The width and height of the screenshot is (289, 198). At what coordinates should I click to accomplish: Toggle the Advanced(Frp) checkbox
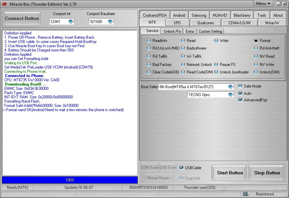pyautogui.click(x=240, y=100)
